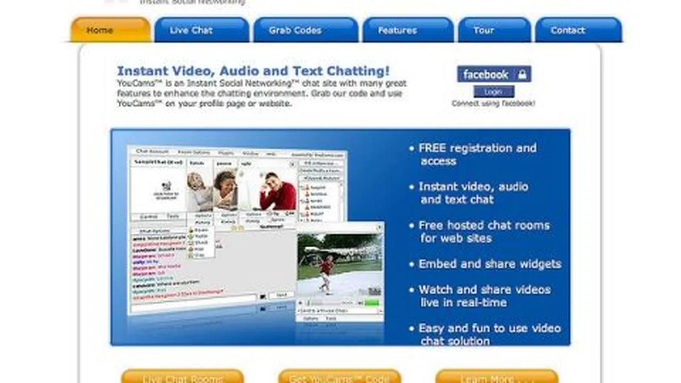The height and width of the screenshot is (383, 681).
Task: Click the 'Connect using facebook!' text
Action: 493,104
